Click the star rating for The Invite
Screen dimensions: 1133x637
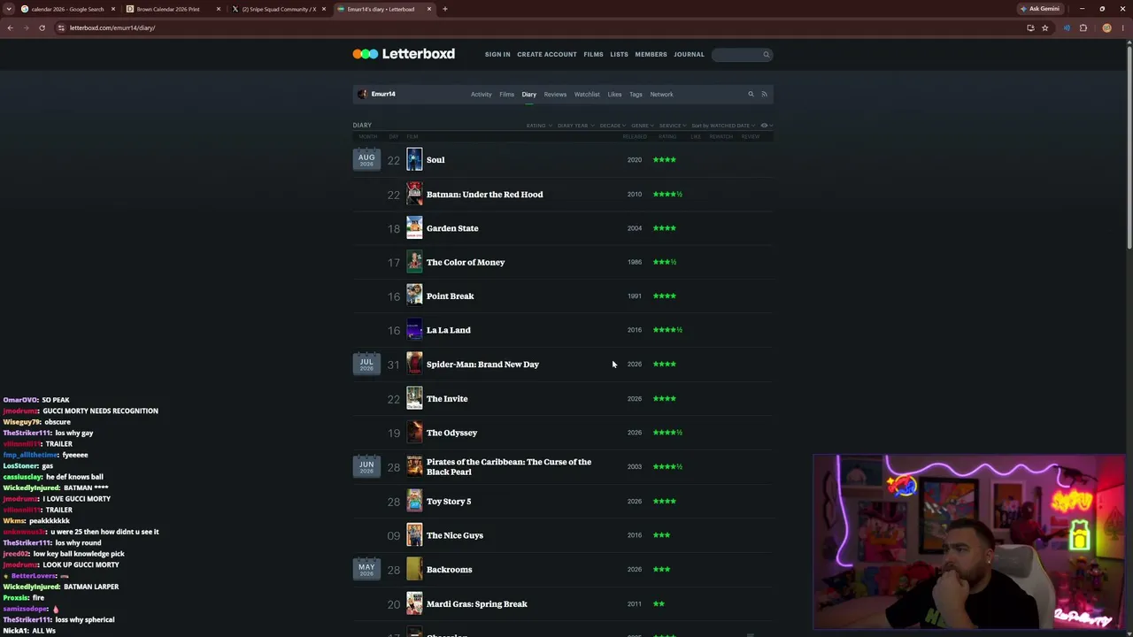tap(665, 399)
